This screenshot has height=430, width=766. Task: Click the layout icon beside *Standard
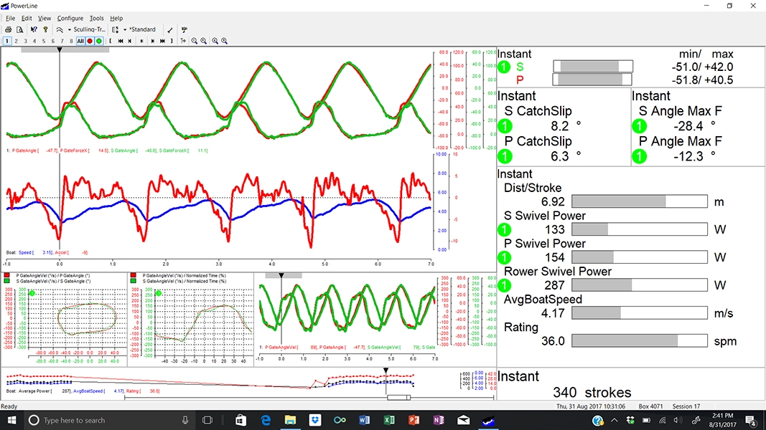[x=116, y=29]
